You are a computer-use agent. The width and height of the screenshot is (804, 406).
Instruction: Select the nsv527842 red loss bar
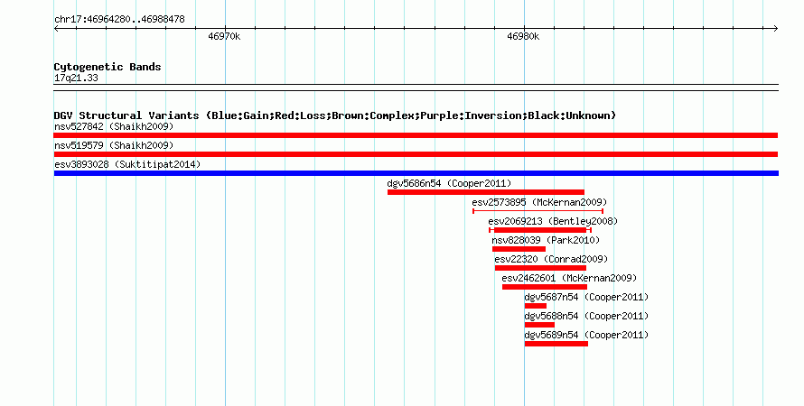pyautogui.click(x=416, y=135)
